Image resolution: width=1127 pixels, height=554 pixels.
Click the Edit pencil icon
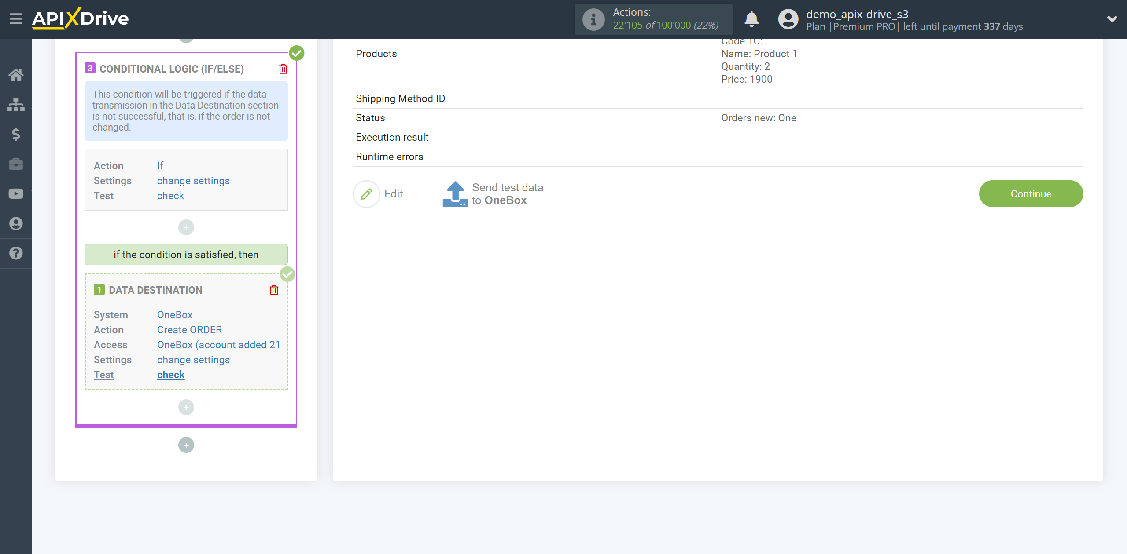point(366,194)
